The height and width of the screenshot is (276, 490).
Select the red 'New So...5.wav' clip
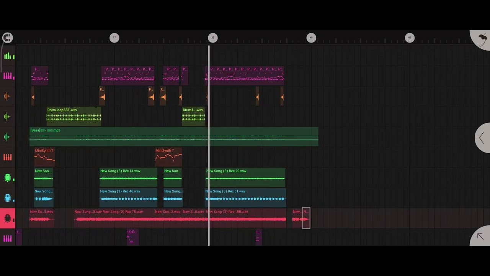pos(42,219)
